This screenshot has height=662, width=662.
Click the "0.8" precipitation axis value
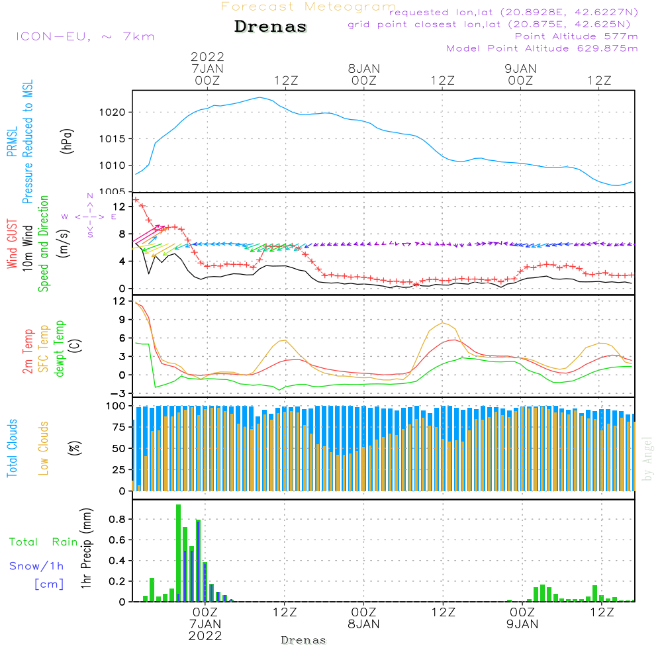(x=117, y=519)
